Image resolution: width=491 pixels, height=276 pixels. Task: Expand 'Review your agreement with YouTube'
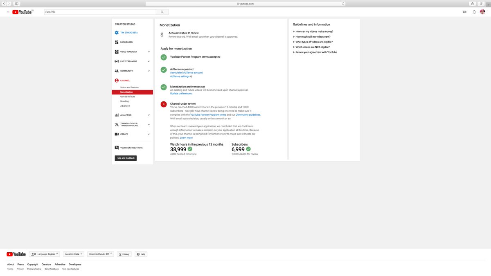pyautogui.click(x=315, y=52)
